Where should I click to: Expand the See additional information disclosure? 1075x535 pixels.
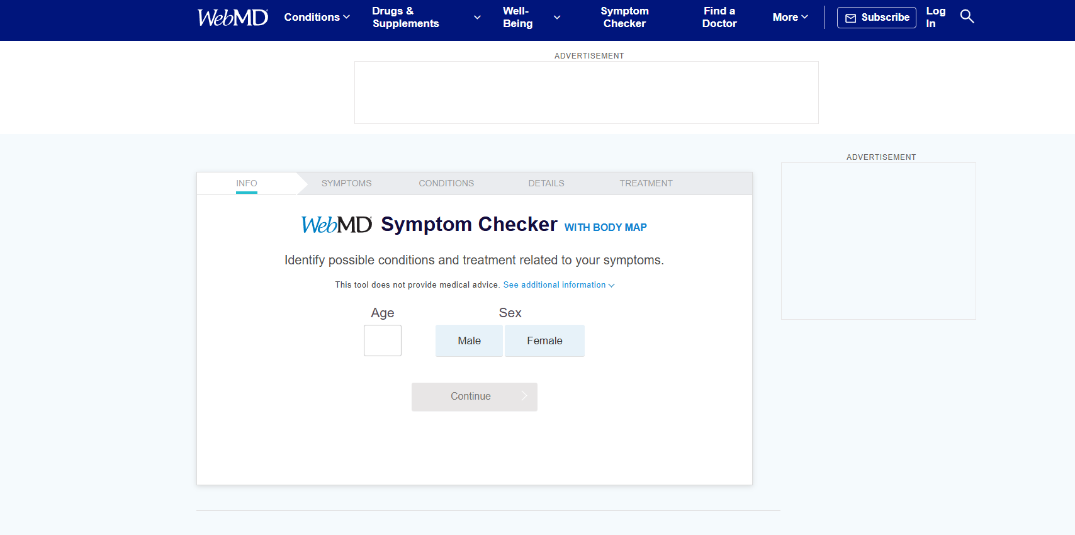click(558, 284)
